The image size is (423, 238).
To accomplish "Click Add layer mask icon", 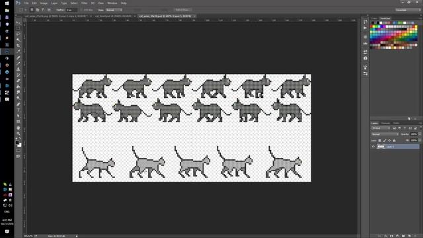I will tap(391, 236).
